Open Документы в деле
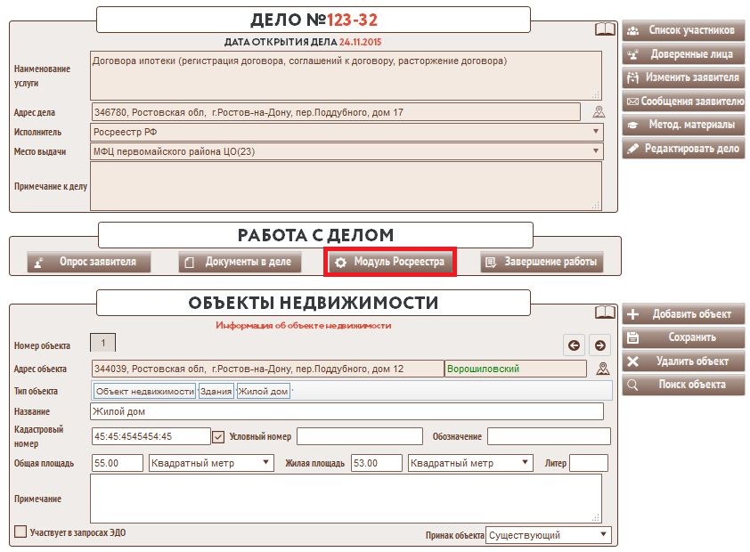 click(x=238, y=263)
